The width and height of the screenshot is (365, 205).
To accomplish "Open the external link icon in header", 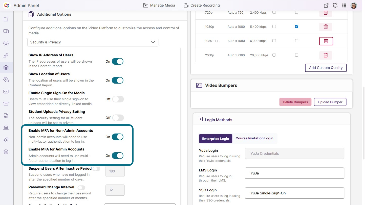I will (x=326, y=6).
